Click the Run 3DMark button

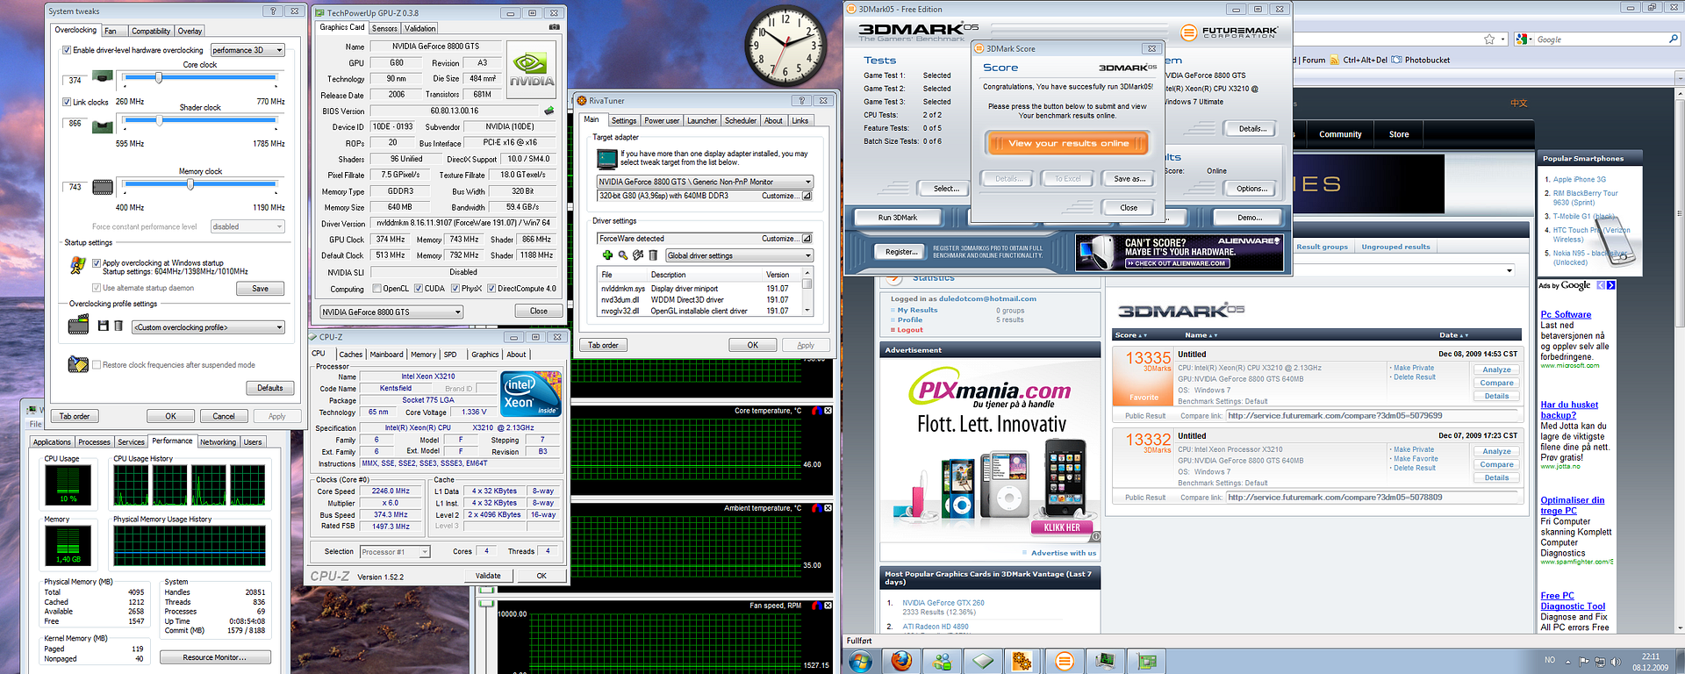(x=897, y=217)
